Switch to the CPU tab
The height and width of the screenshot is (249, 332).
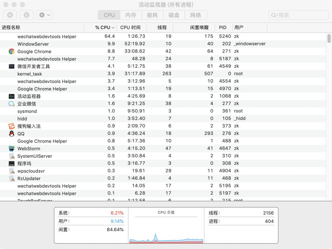(109, 15)
